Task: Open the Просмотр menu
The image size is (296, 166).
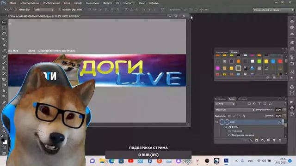Action: tap(129, 3)
